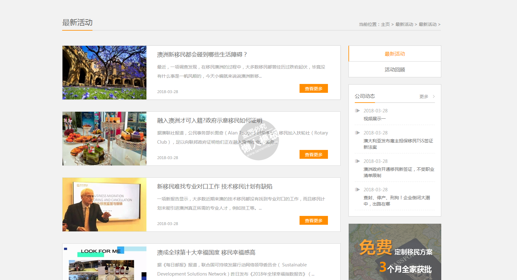Open news item 视频展示一
This screenshot has width=517, height=280.
(375, 119)
